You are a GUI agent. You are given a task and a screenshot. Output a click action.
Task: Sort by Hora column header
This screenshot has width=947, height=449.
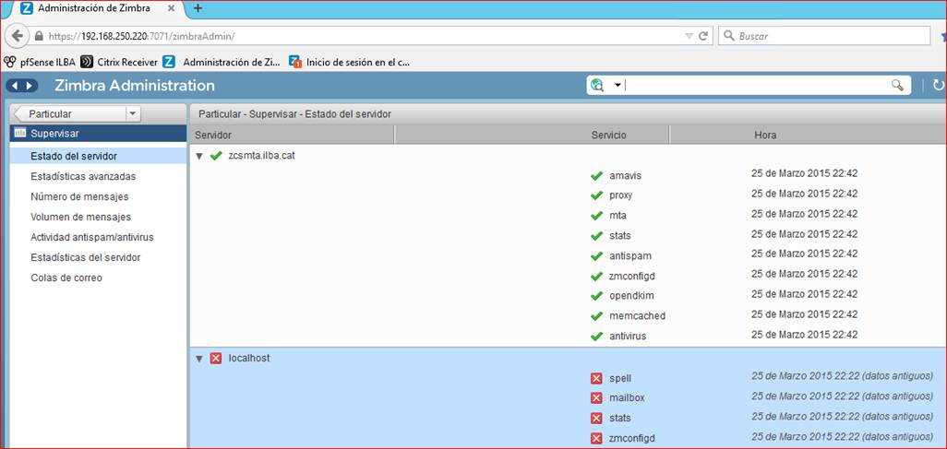pos(765,136)
